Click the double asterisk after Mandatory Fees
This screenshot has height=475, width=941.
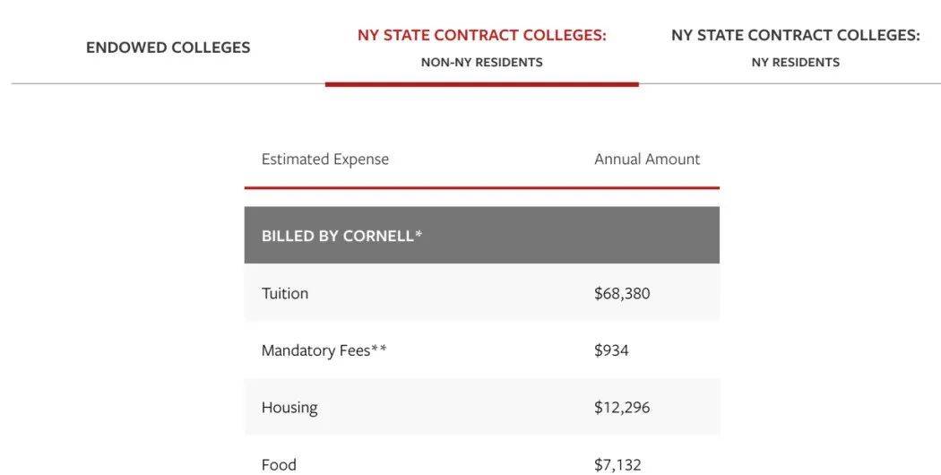click(379, 350)
